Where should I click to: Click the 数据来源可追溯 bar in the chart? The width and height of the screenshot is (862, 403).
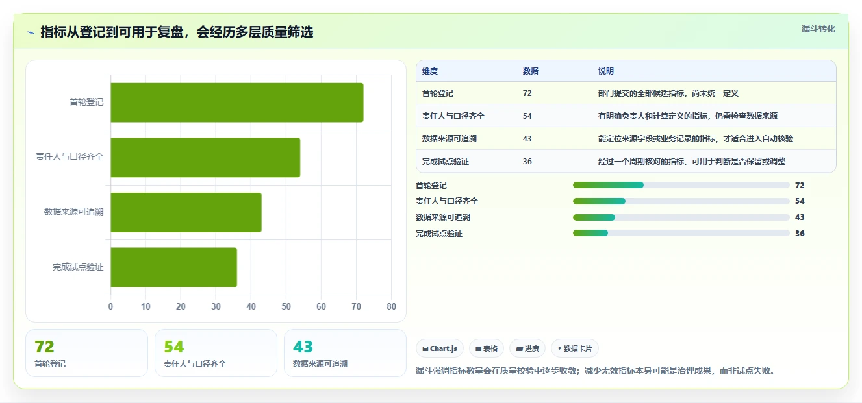186,212
